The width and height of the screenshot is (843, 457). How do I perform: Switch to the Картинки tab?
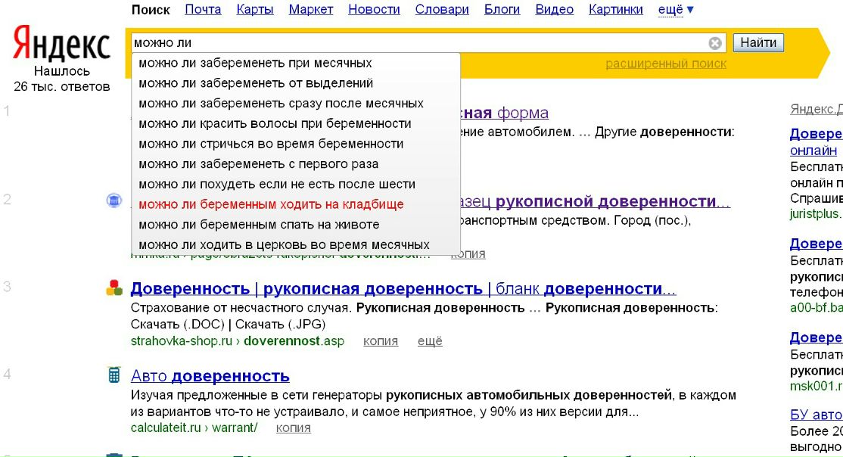coord(615,10)
